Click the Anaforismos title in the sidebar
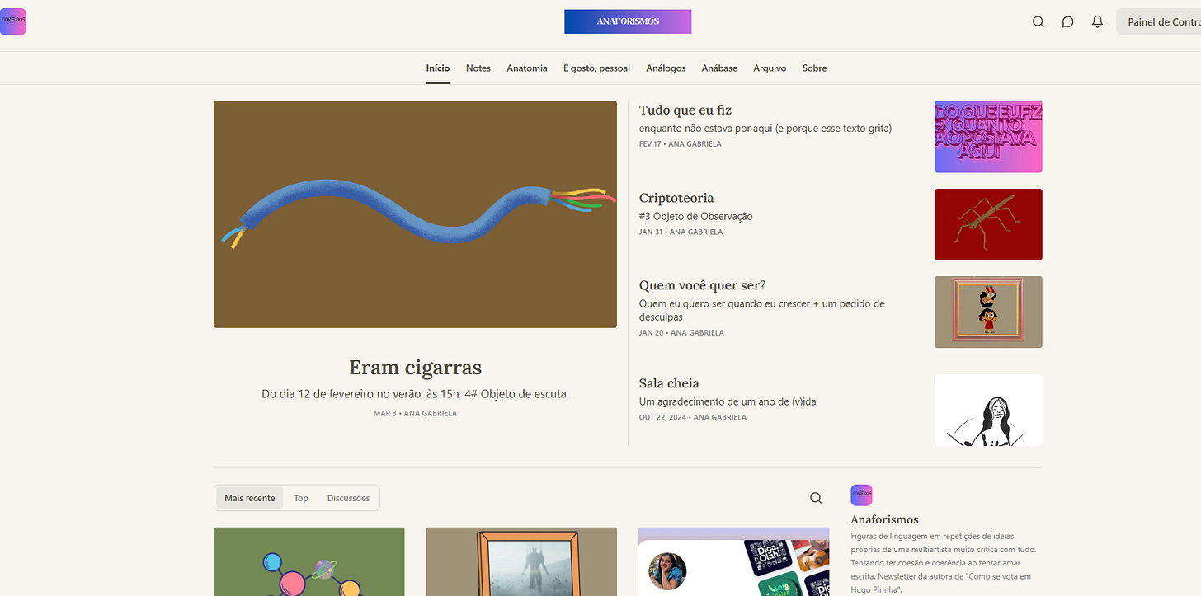The width and height of the screenshot is (1201, 596). 884,519
